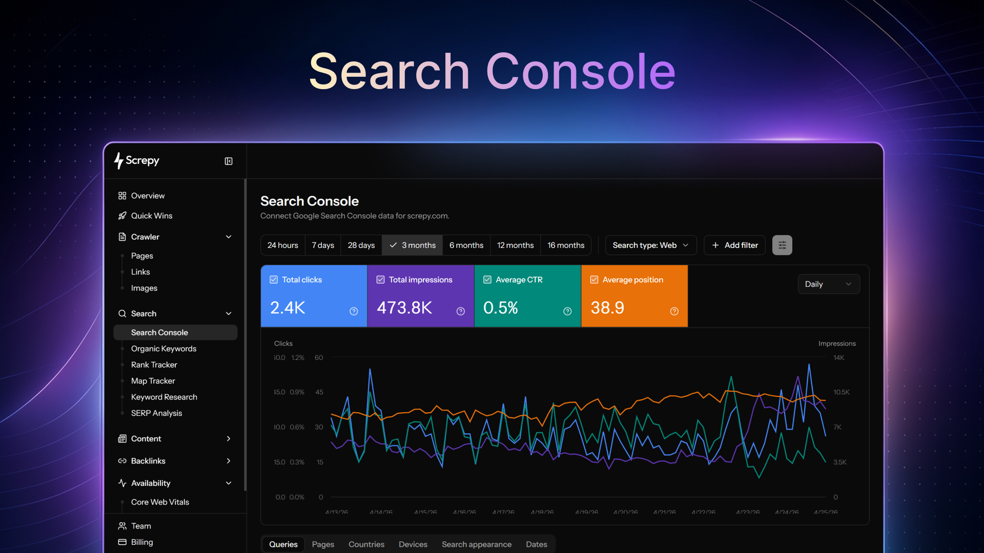Switch to the Search appearance tab
The height and width of the screenshot is (553, 984).
tap(477, 544)
